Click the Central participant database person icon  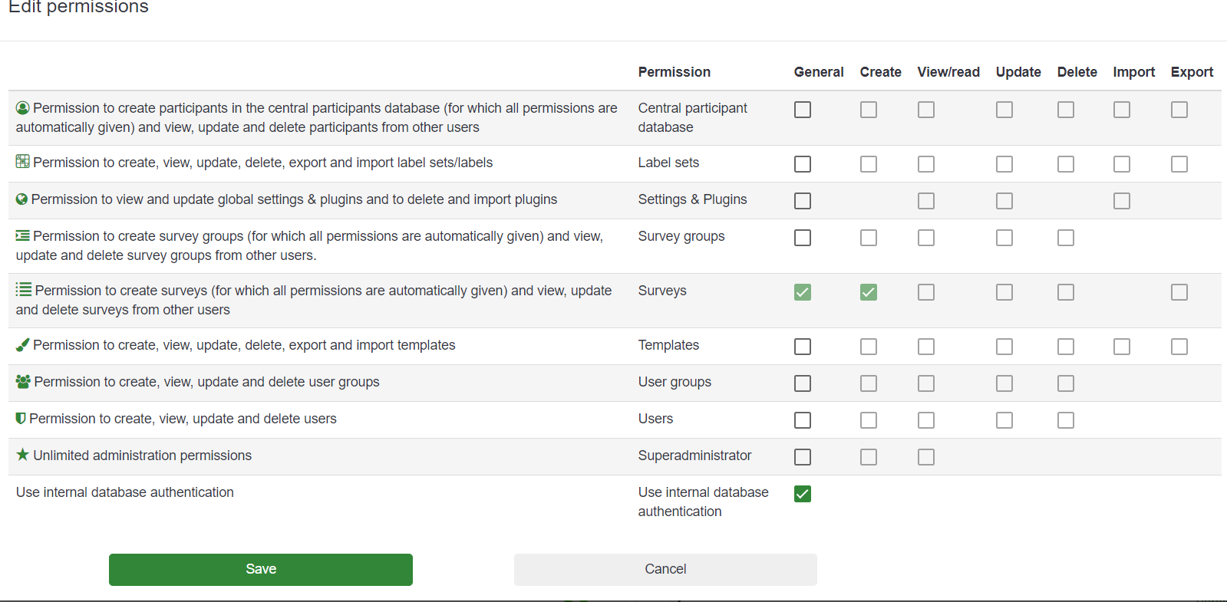[x=22, y=108]
